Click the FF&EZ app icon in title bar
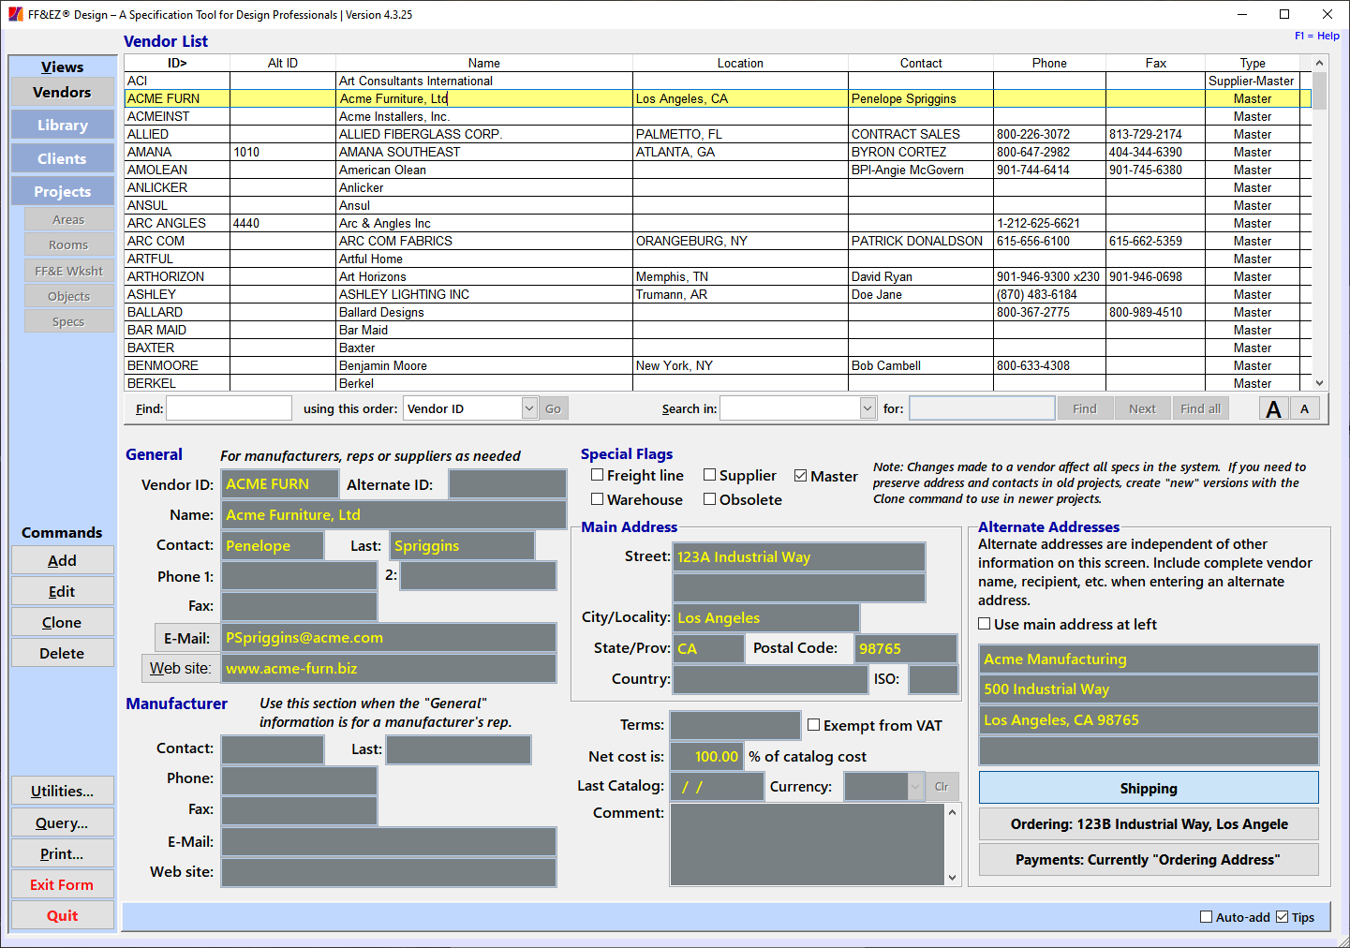Screen dimensions: 1350x948 15,14
